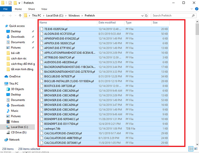Screen dimensions: 199x153
Task: Open the File menu
Action: click(x=5, y=9)
